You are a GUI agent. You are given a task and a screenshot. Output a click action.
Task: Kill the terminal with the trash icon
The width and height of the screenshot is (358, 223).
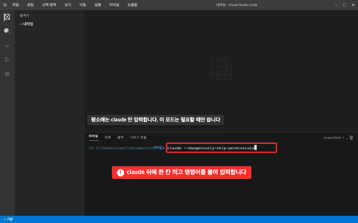click(351, 138)
